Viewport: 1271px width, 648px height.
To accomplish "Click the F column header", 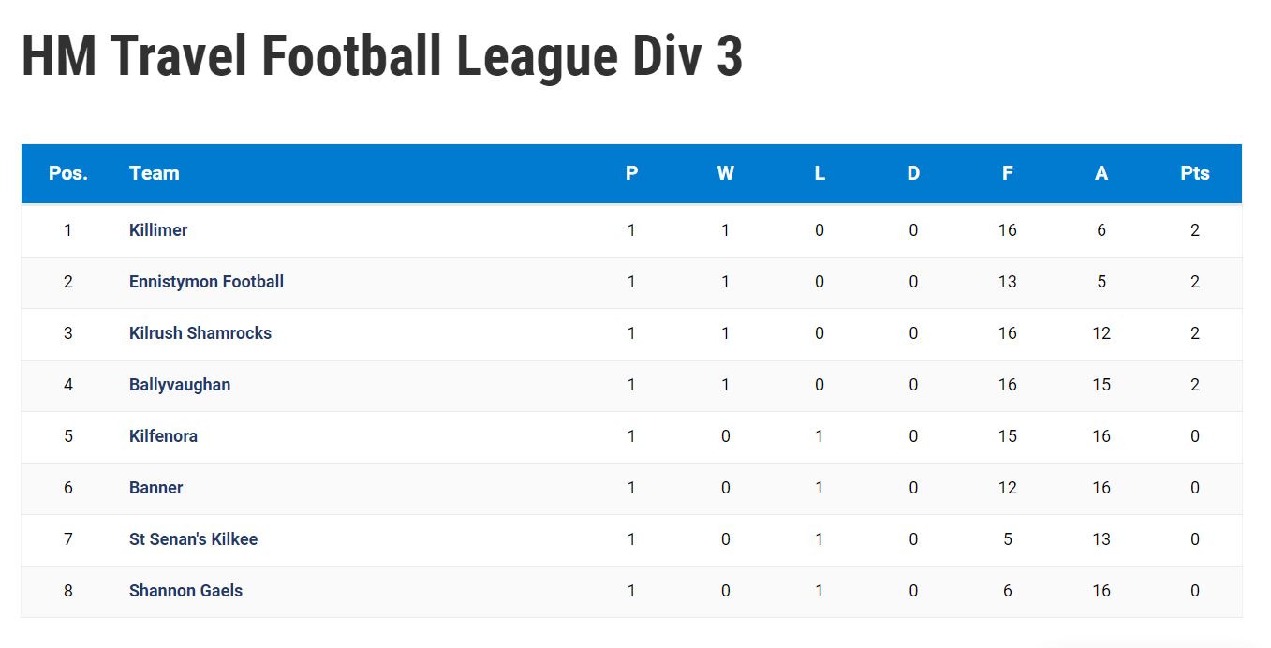I will (1007, 173).
